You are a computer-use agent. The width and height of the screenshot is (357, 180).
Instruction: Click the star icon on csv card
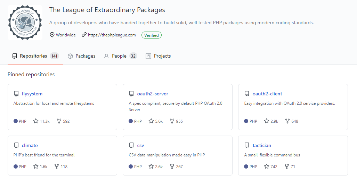coord(151,166)
